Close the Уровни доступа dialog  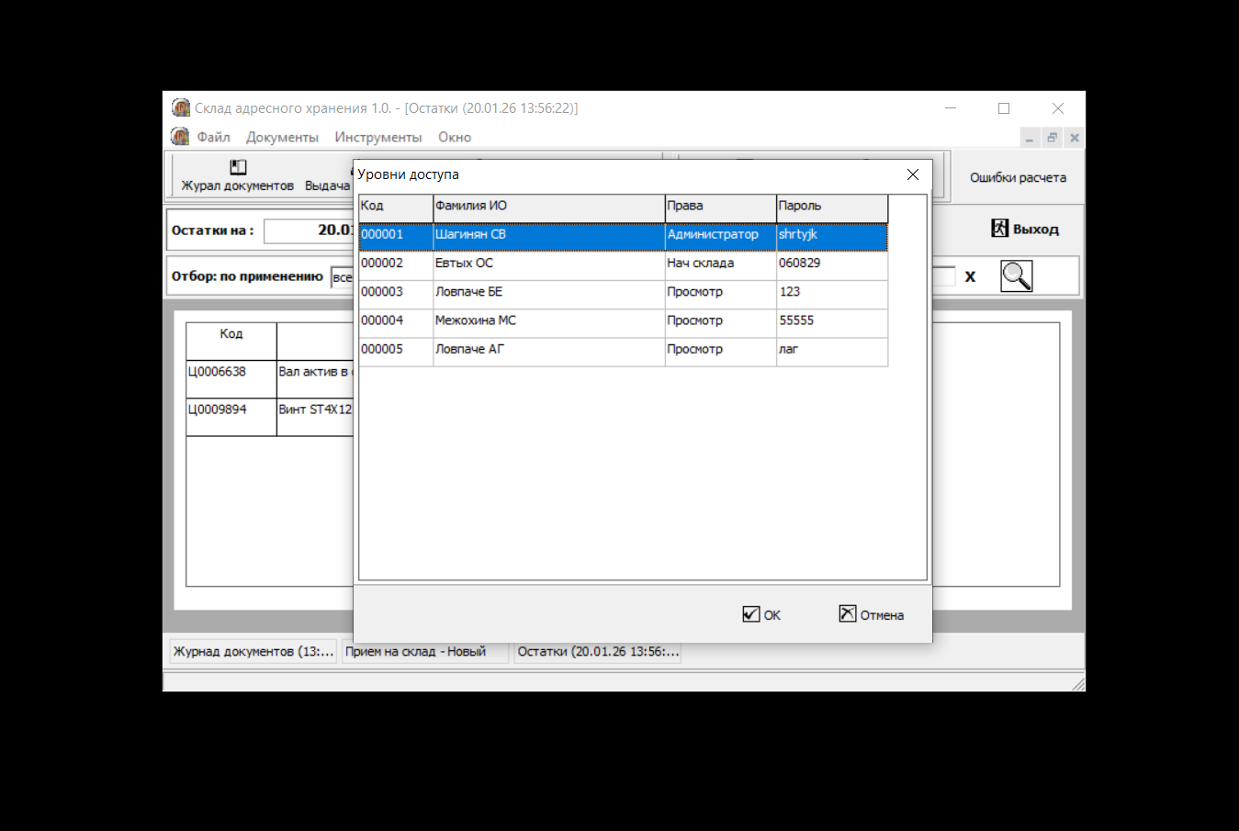[913, 174]
